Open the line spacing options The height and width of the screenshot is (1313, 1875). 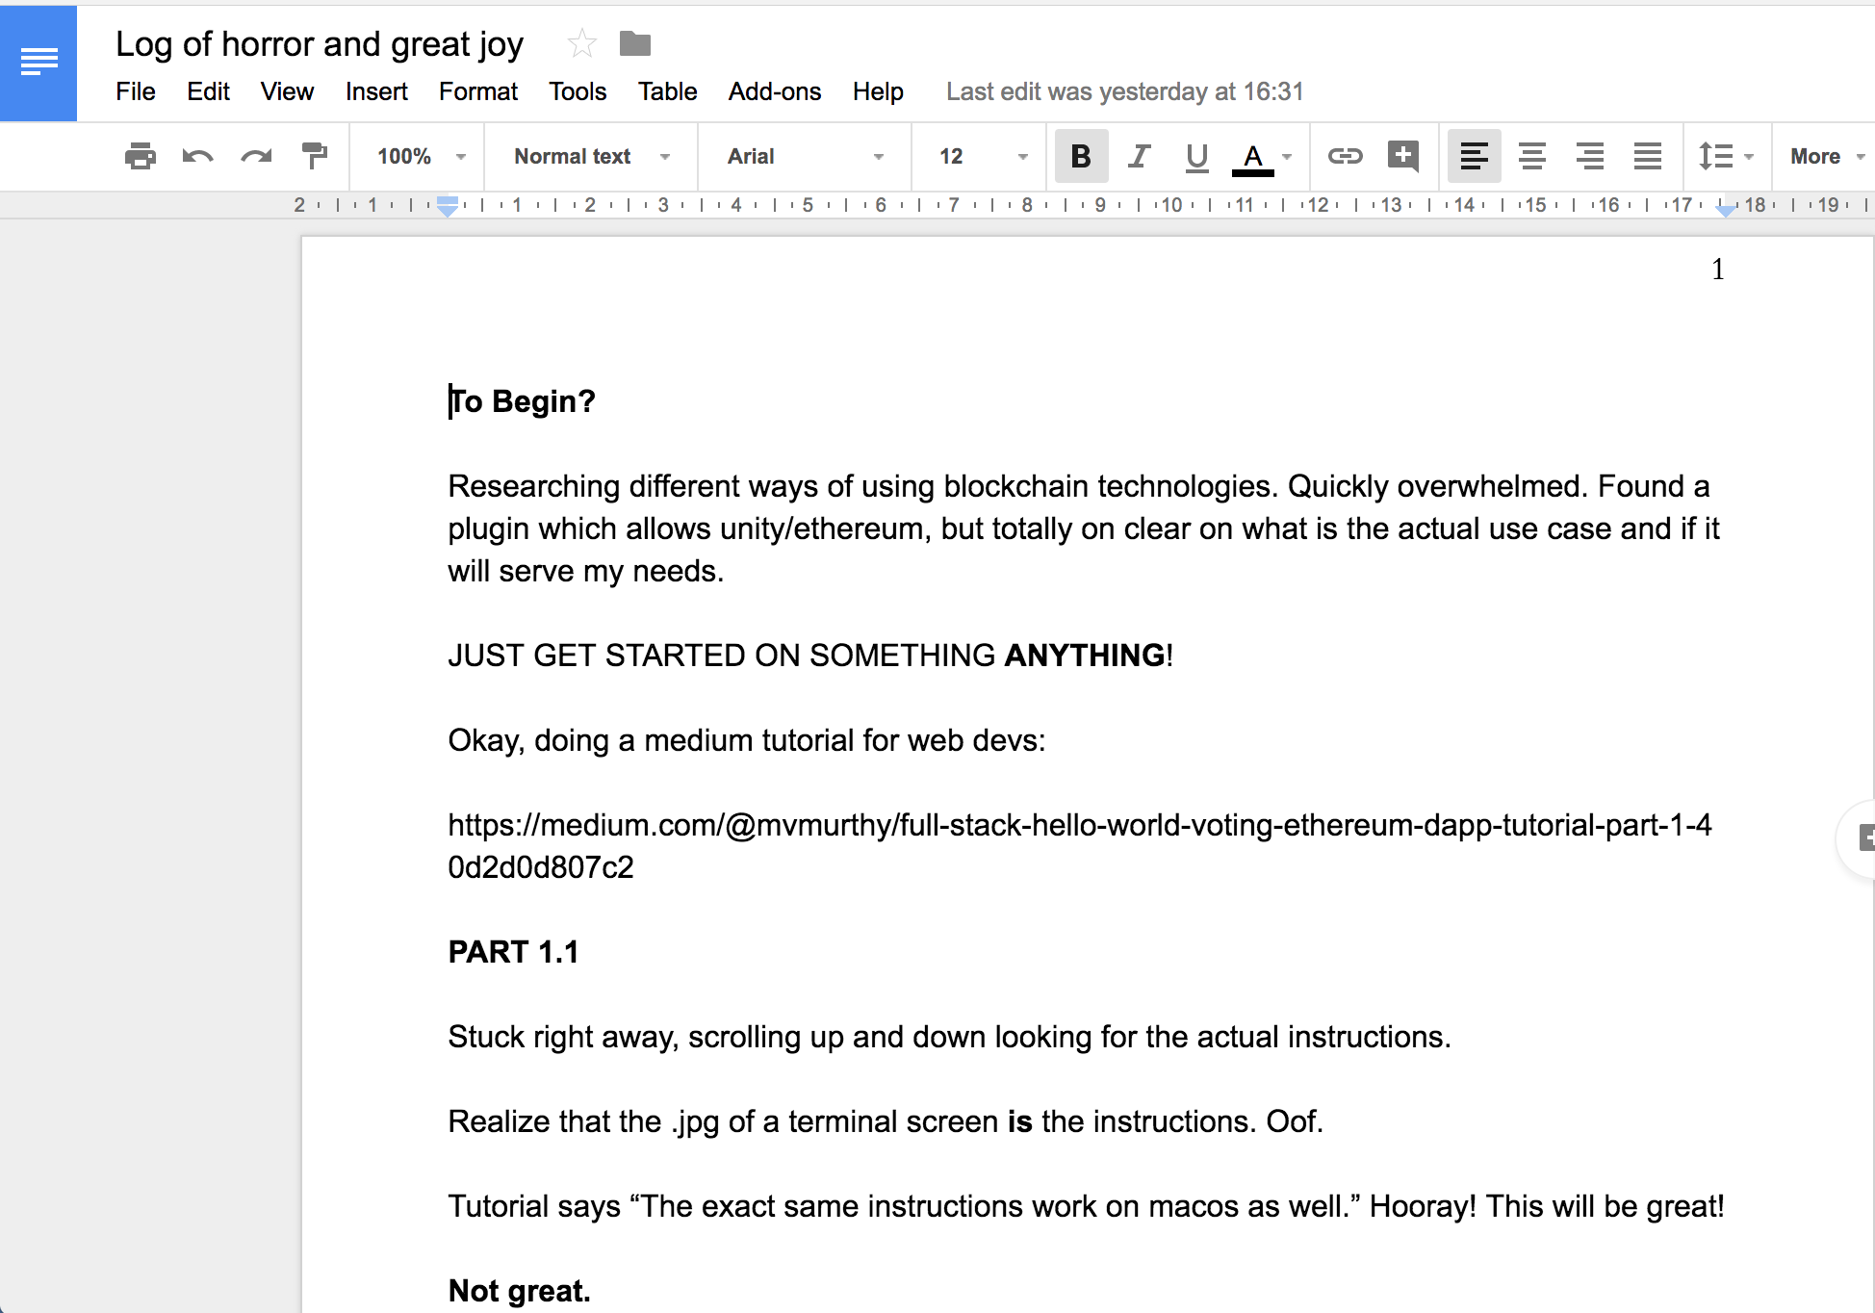tap(1725, 156)
